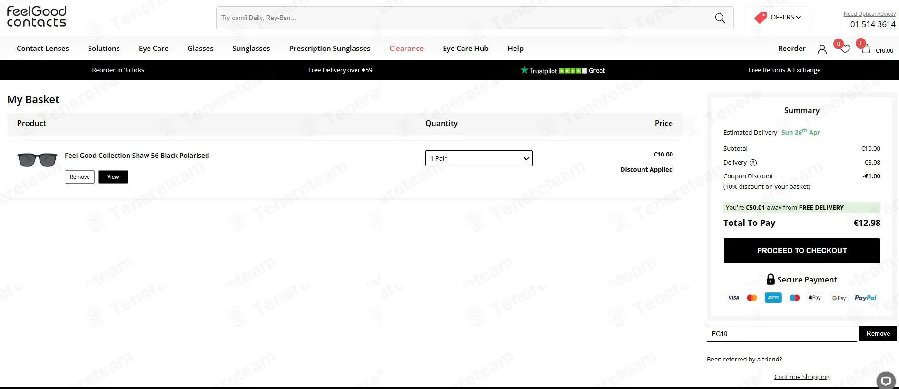Click the FeelGood Contacts logo

(x=37, y=17)
